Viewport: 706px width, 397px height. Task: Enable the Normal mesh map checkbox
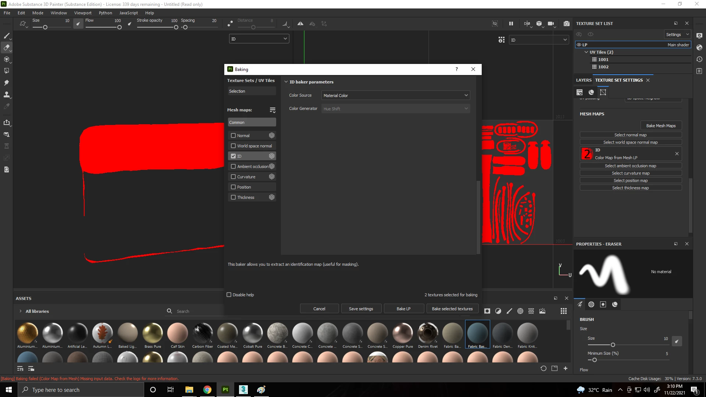pyautogui.click(x=233, y=136)
